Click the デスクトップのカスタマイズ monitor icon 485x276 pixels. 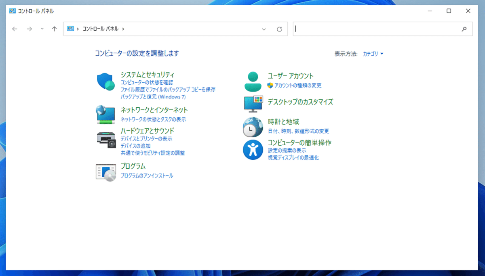(x=253, y=104)
